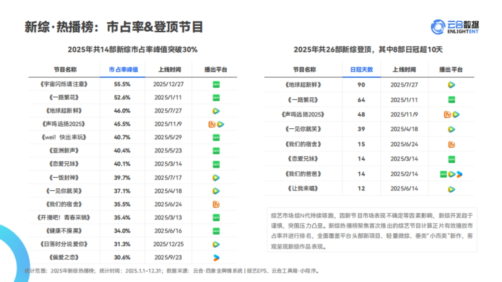The image size is (502, 282).
Task: Open the Youku icon next to 《偏爱之恋》
Action: click(216, 258)
